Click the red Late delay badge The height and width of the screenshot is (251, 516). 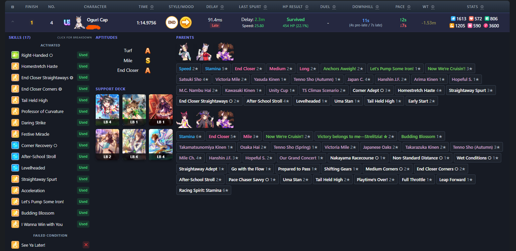tap(214, 26)
